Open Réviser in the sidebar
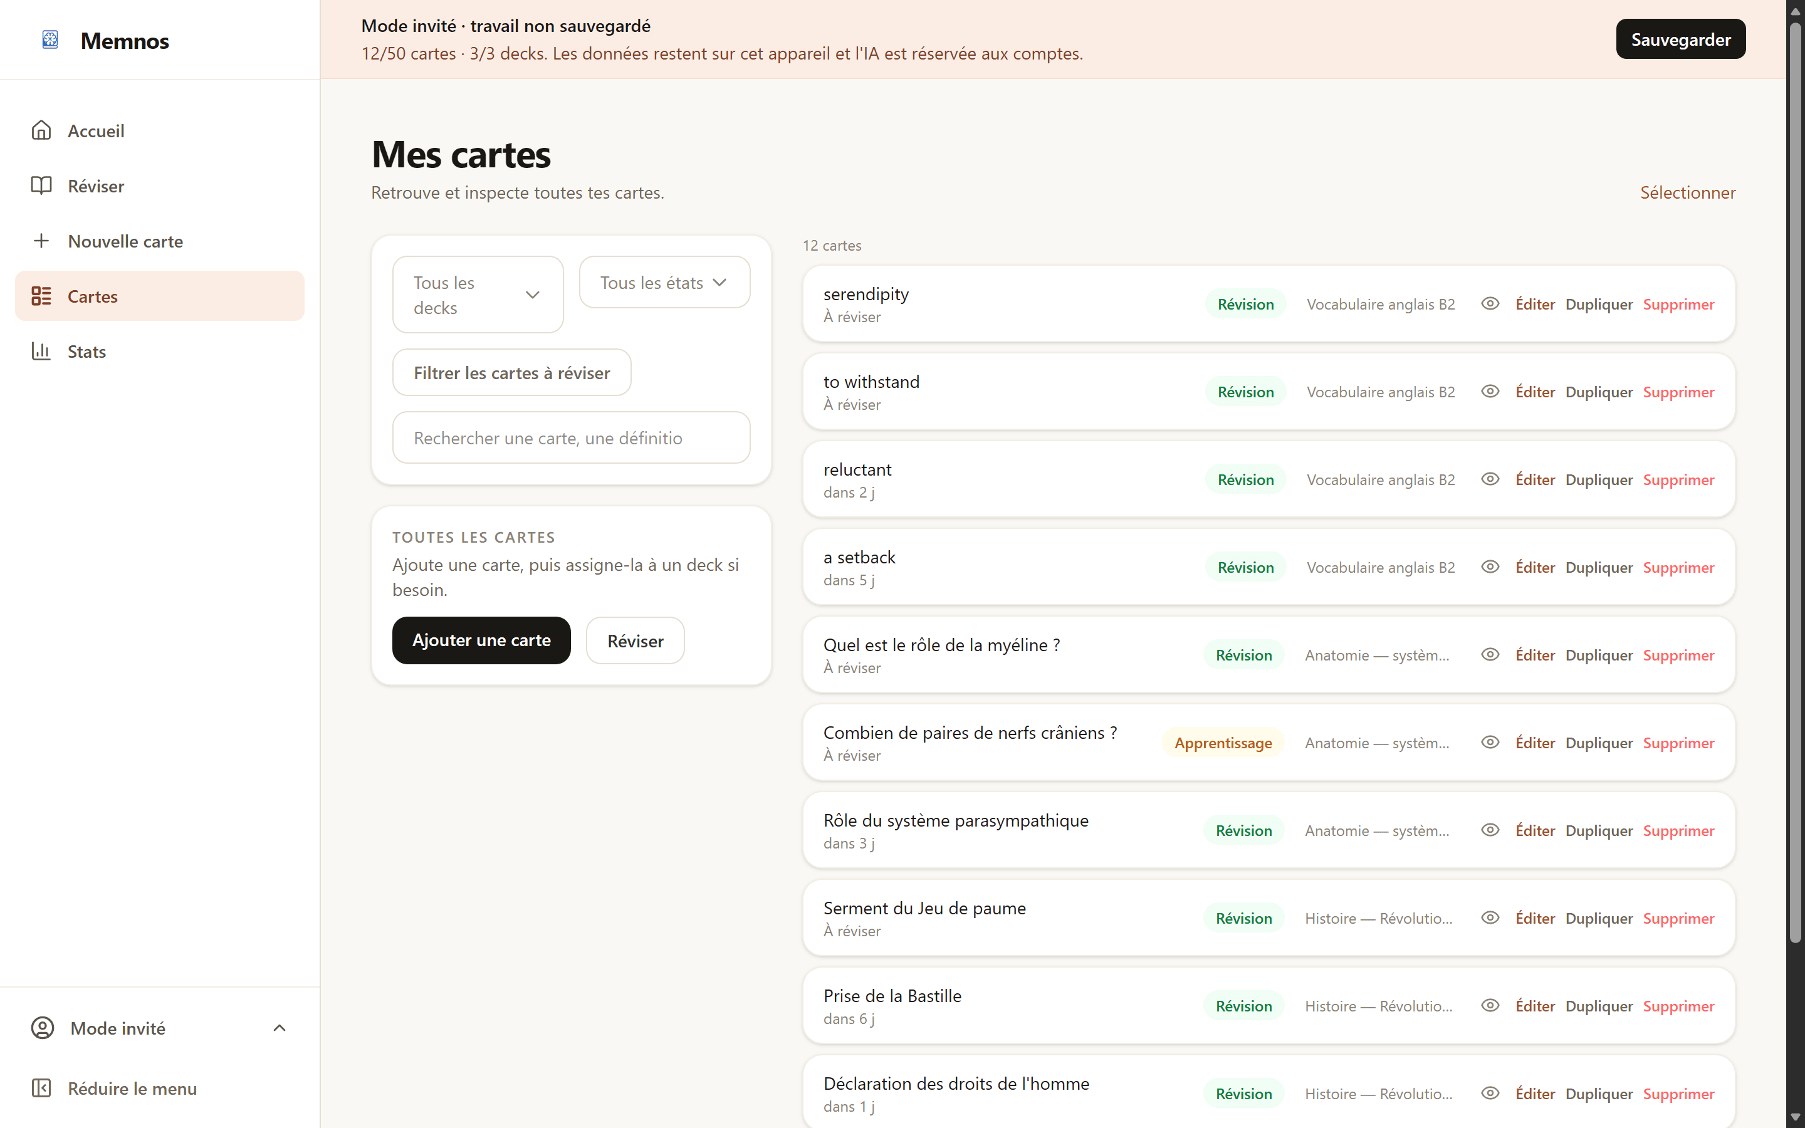The image size is (1805, 1128). 160,185
